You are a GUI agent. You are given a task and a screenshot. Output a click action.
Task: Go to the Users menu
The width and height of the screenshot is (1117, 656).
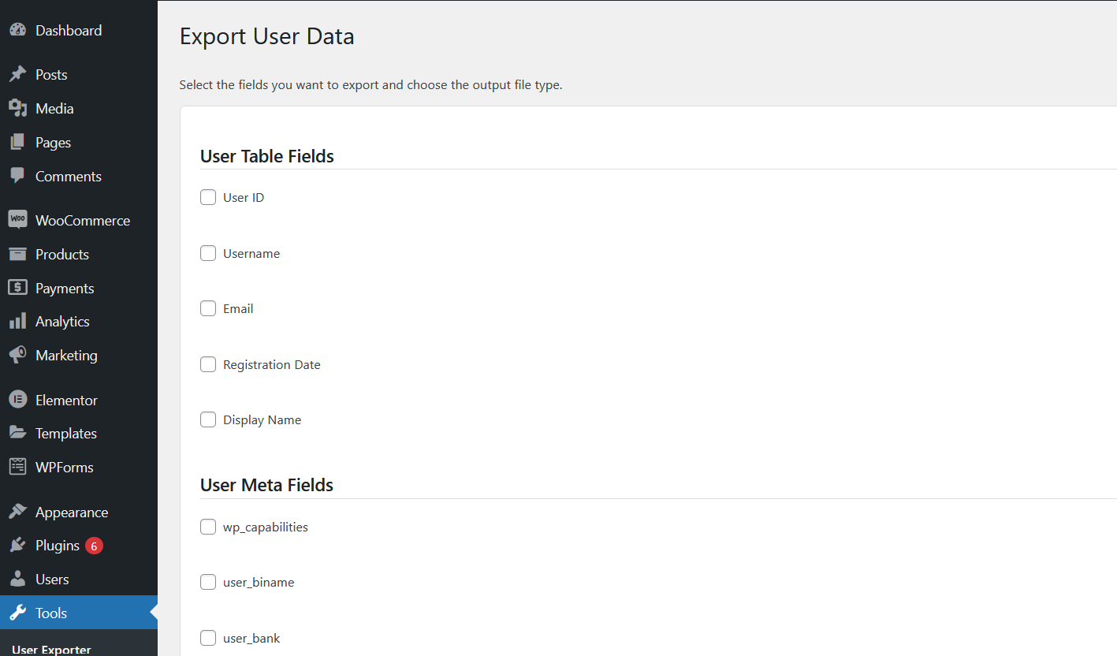(52, 580)
